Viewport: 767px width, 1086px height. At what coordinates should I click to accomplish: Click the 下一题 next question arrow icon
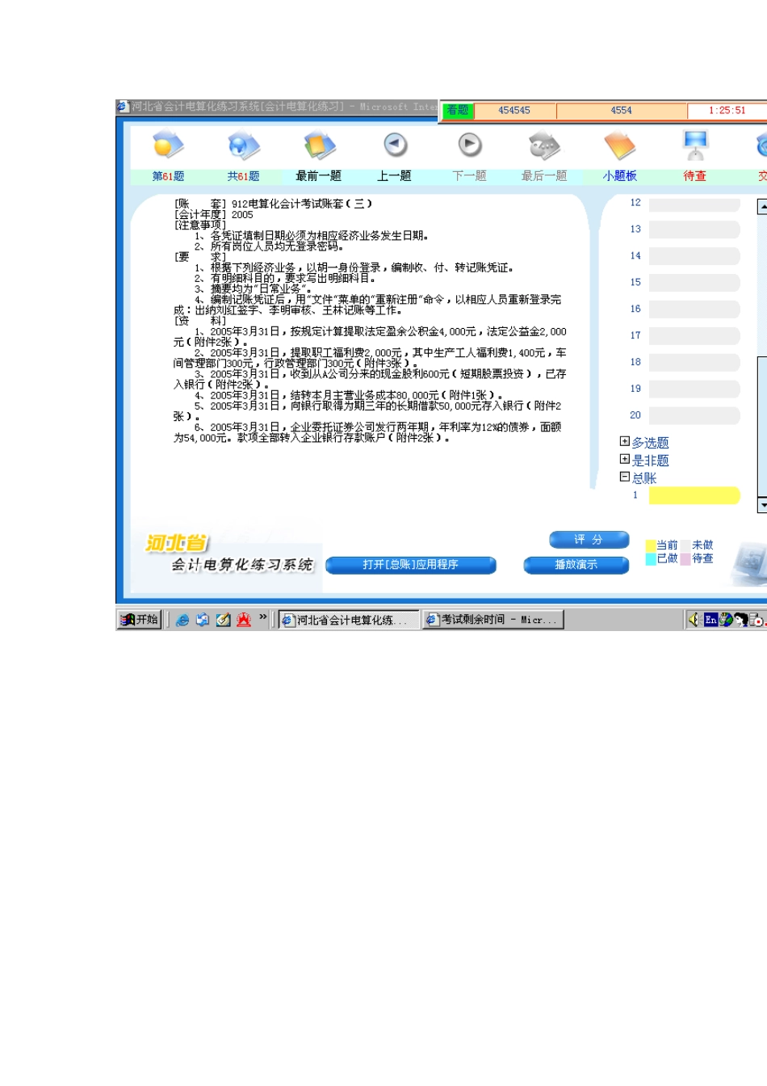470,145
